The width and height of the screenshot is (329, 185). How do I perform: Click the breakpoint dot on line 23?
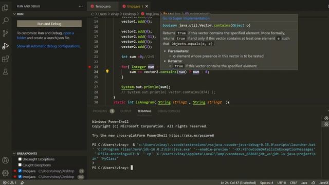[89, 67]
